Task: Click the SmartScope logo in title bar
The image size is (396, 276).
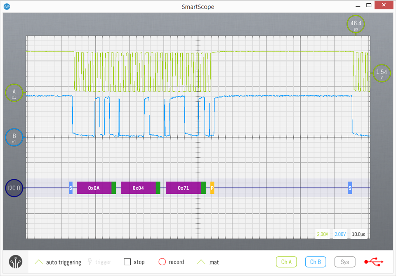Action: [x=7, y=7]
